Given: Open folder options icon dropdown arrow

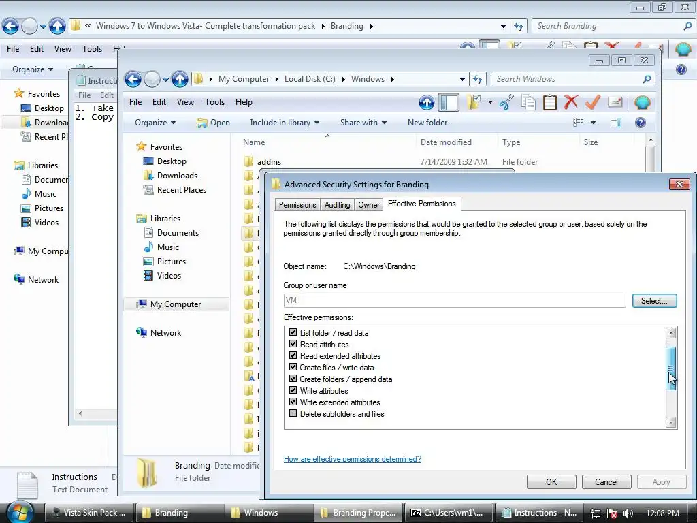Looking at the screenshot, I should [x=490, y=102].
